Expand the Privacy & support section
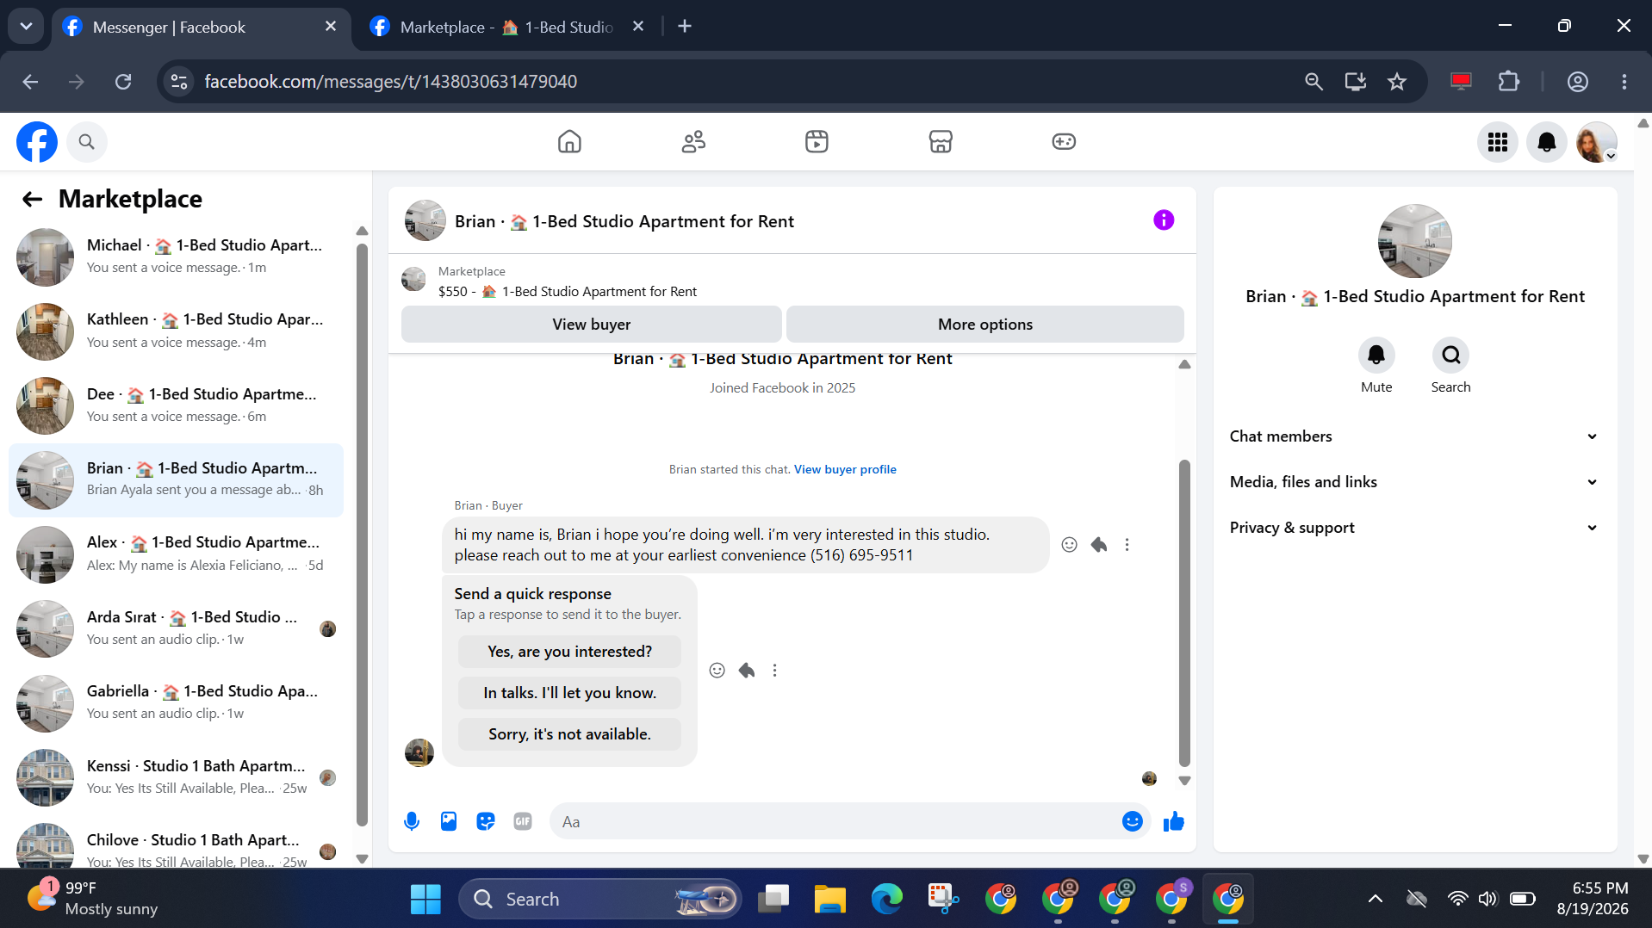The image size is (1652, 928). 1414,528
